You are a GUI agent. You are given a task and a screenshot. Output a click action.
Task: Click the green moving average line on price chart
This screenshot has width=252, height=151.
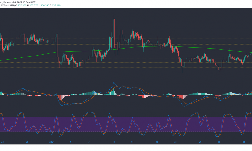tap(126, 48)
